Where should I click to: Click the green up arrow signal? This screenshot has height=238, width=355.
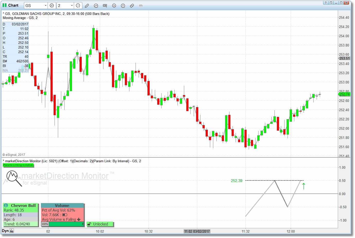304,186
